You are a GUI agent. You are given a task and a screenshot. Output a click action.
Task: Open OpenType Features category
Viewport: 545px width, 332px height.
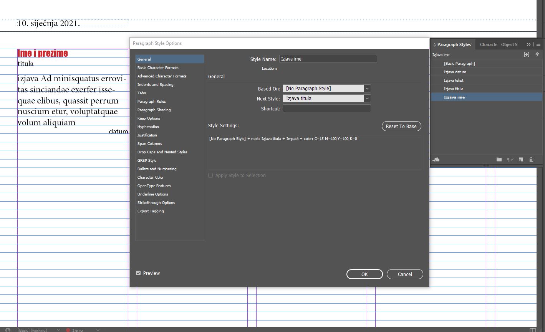[169, 186]
